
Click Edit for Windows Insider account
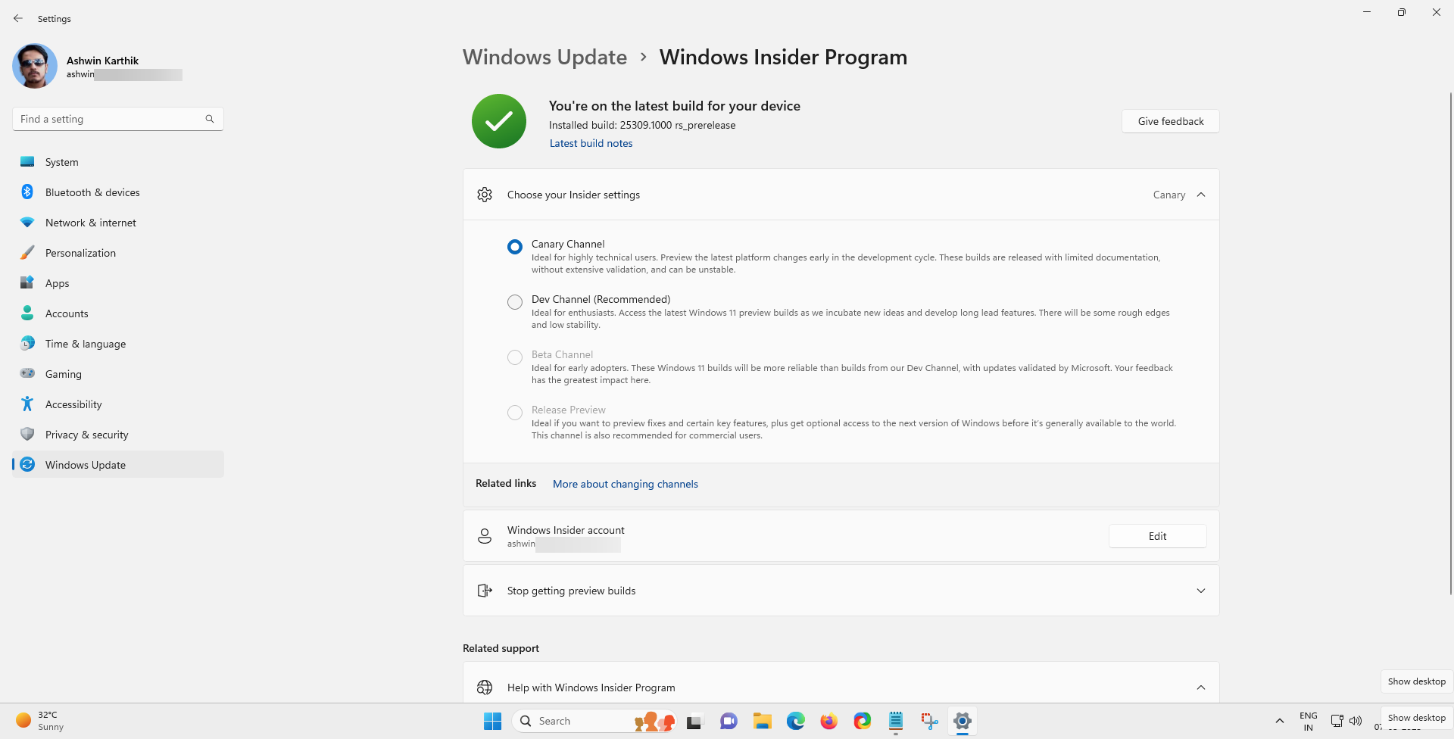pos(1157,536)
